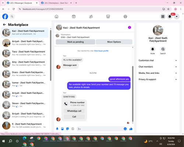Open Steven 2bed 1bath conversation

tap(25, 105)
